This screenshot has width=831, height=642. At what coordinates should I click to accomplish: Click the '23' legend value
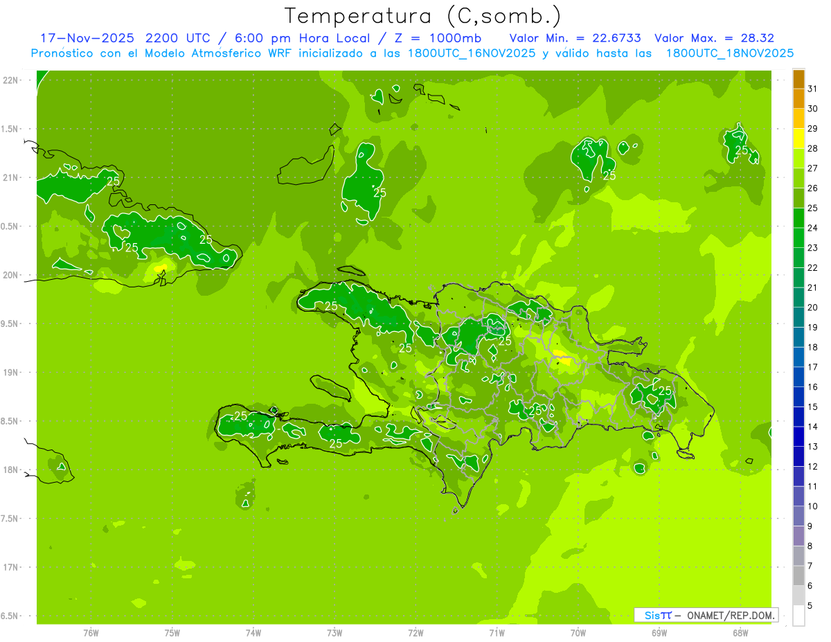pos(813,248)
